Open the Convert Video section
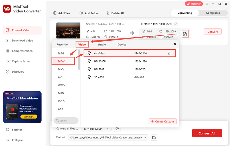 [23, 30]
